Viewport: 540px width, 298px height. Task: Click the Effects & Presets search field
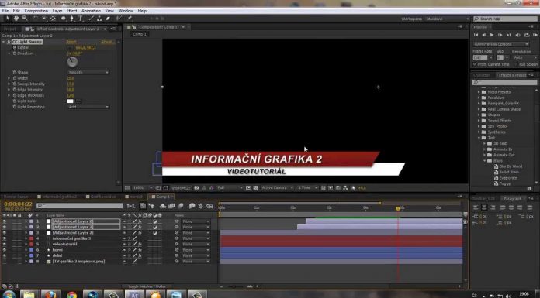[505, 83]
